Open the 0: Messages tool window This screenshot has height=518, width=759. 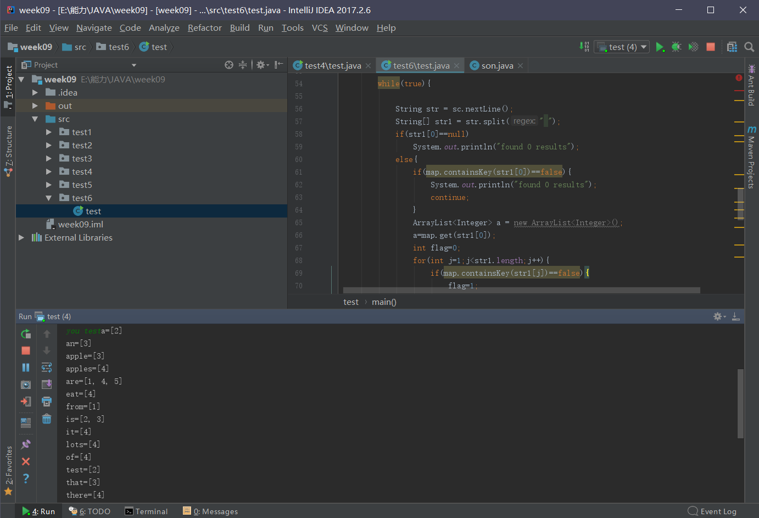point(210,511)
